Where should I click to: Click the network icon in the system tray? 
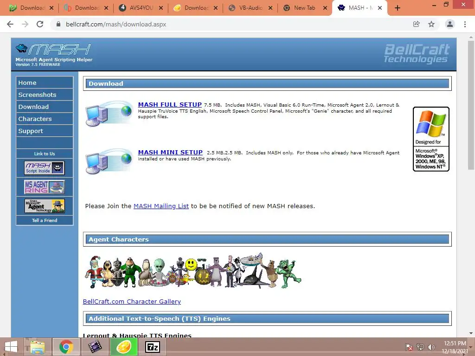coord(420,347)
